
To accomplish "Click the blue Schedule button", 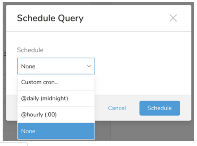I will 159,108.
